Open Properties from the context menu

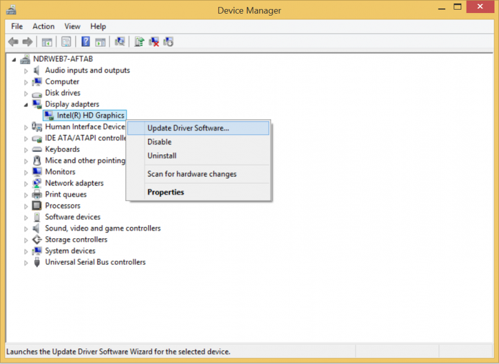coord(166,192)
